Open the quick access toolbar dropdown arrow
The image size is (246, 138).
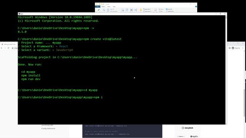(103, 4)
